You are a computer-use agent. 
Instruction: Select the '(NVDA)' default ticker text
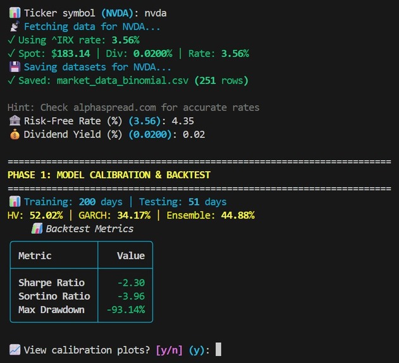(117, 13)
